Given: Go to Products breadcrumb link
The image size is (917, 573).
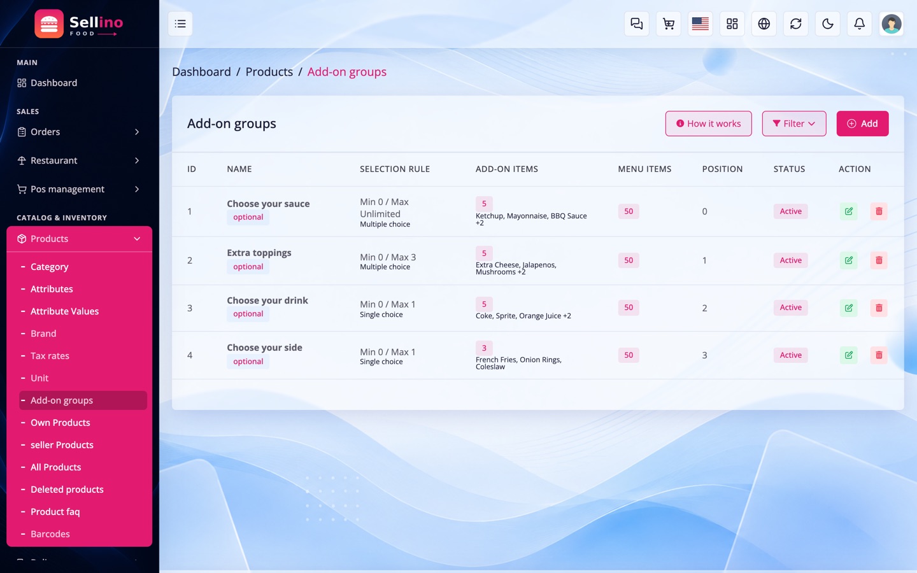Looking at the screenshot, I should (x=269, y=72).
